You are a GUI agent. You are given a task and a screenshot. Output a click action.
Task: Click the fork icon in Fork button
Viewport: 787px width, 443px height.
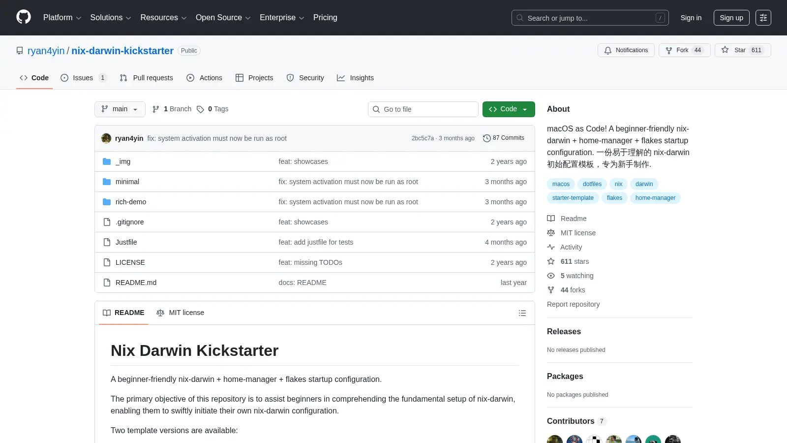[x=669, y=50]
